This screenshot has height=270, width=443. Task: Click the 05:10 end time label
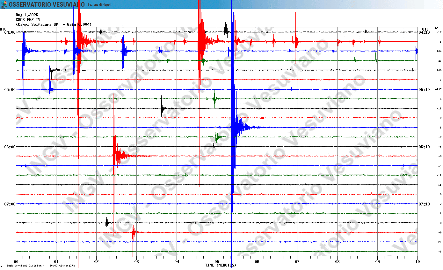(424, 89)
